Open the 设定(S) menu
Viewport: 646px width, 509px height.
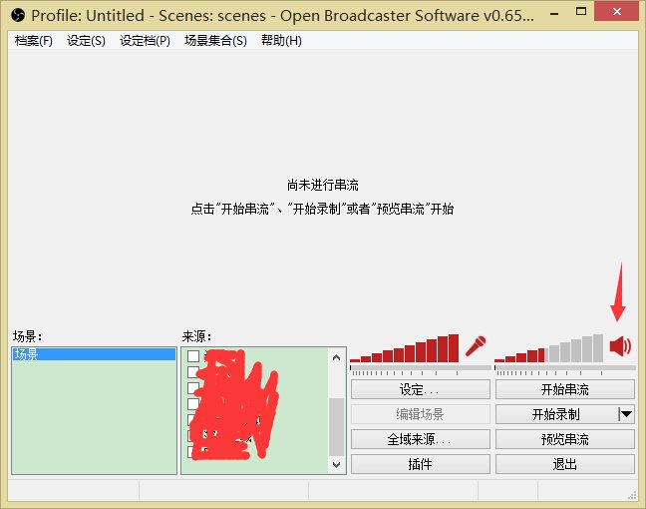point(86,41)
